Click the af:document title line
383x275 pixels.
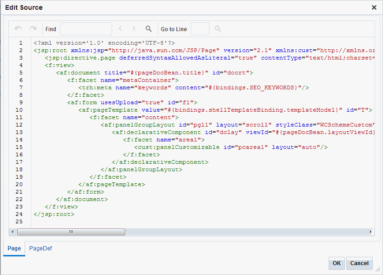tap(155, 73)
